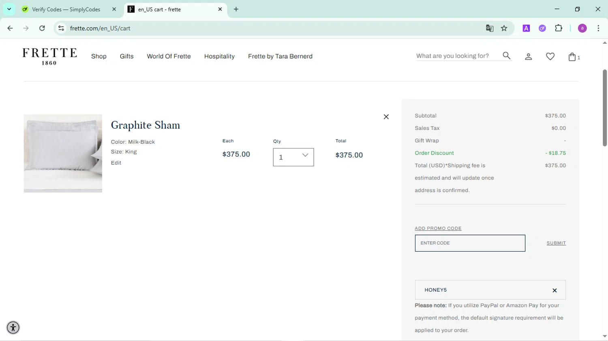Go forward in browser history
The height and width of the screenshot is (341, 608).
coord(26,28)
